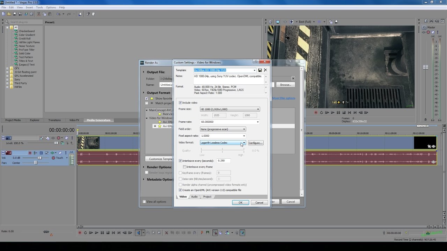Viewport: 447px width, 251px height.
Task: Toggle Create an OpenDML compatible file
Action: click(180, 190)
